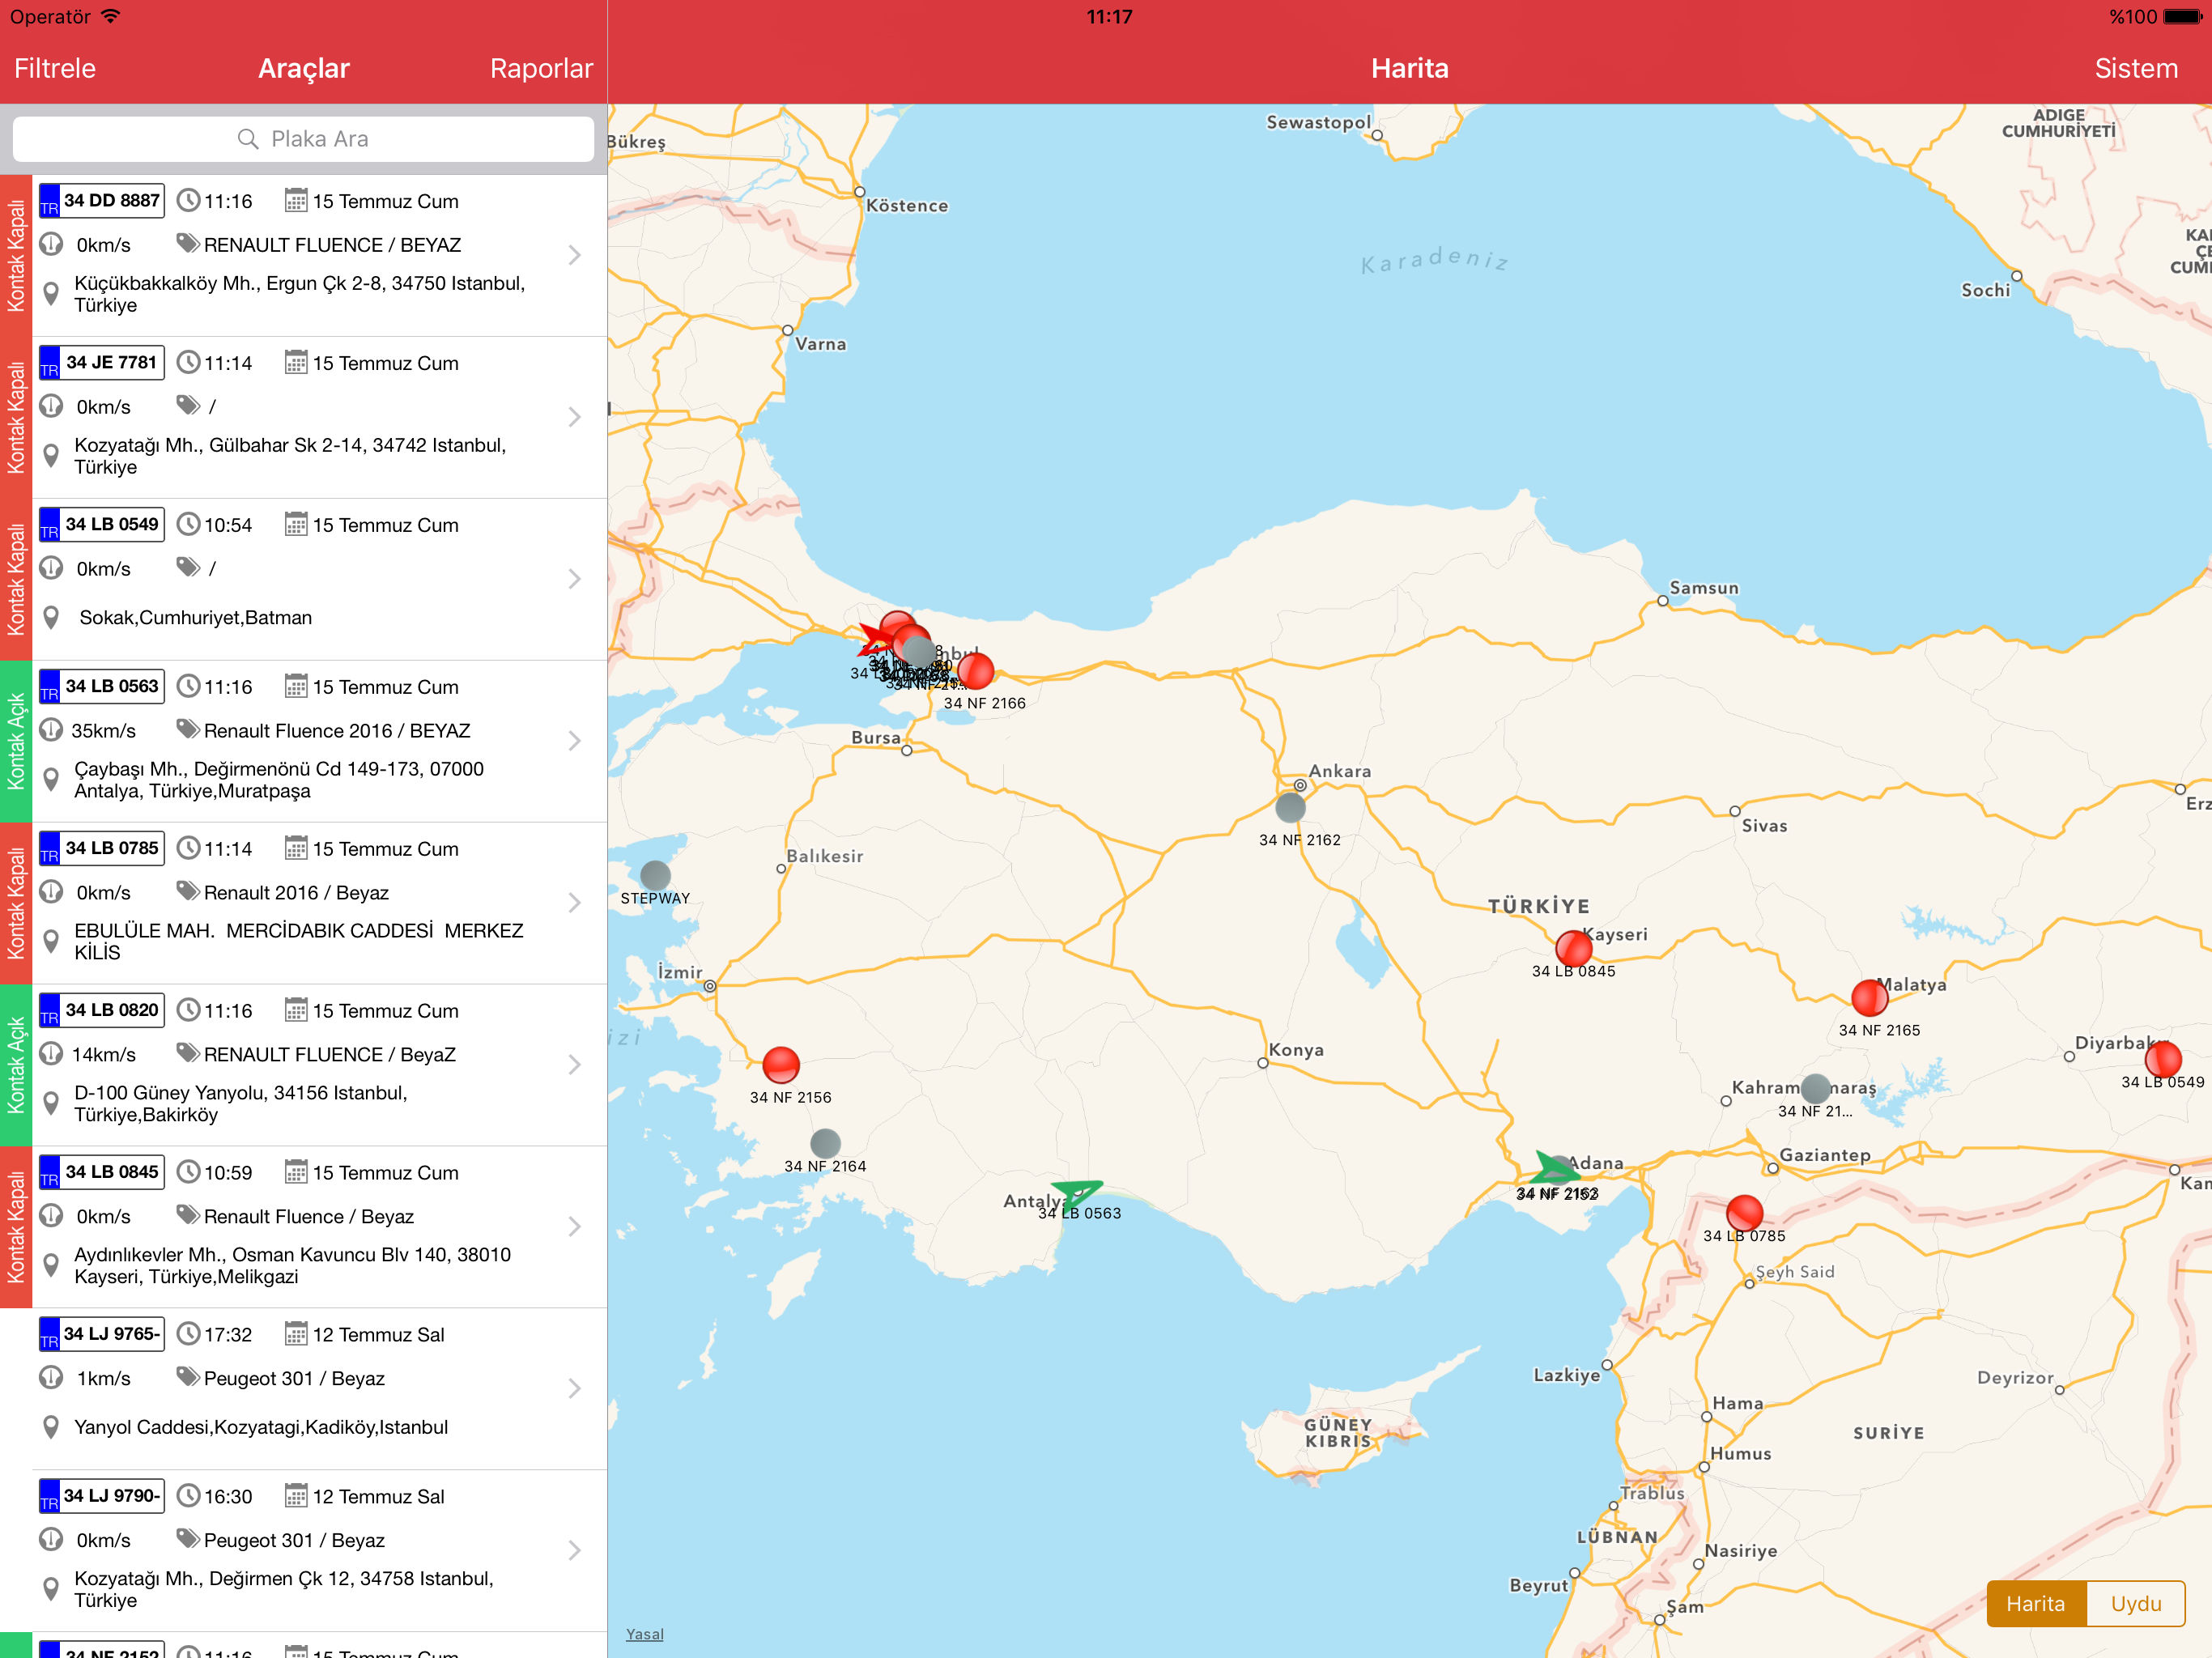Expand details for 34 DD 8887
The image size is (2212, 1658).
[x=574, y=255]
